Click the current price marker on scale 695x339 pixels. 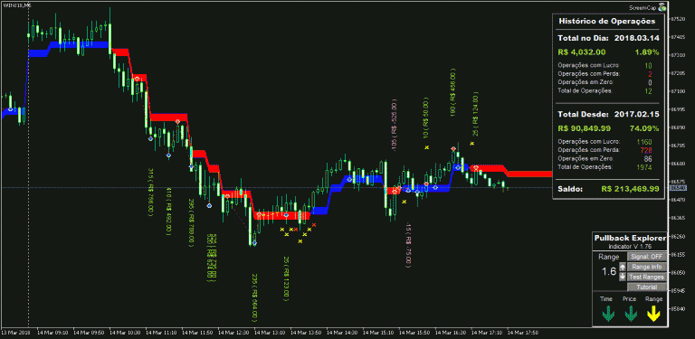coord(677,188)
